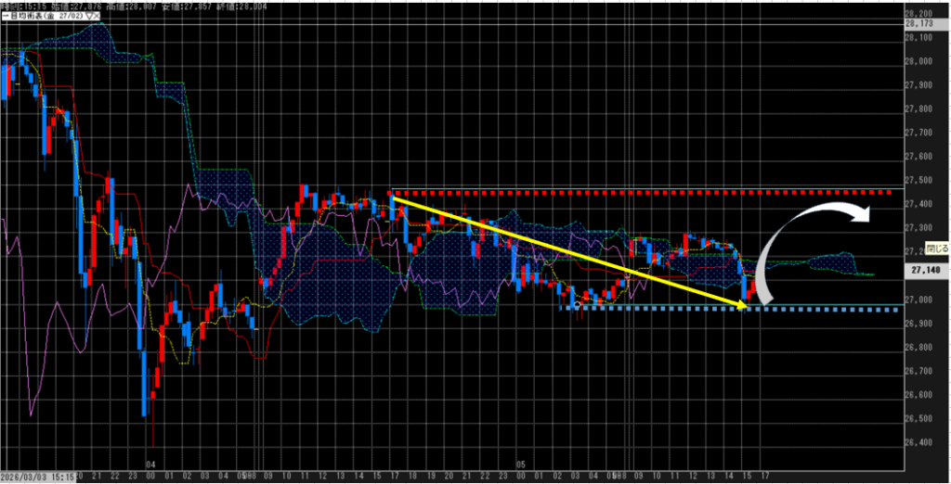Image resolution: width=951 pixels, height=484 pixels.
Task: Click the 2026/03/03 15:15 date label
Action: pos(37,477)
